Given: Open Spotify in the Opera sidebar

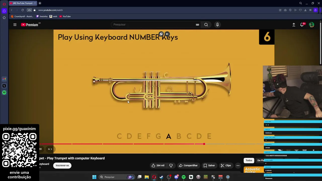Looking at the screenshot, I should (4, 93).
